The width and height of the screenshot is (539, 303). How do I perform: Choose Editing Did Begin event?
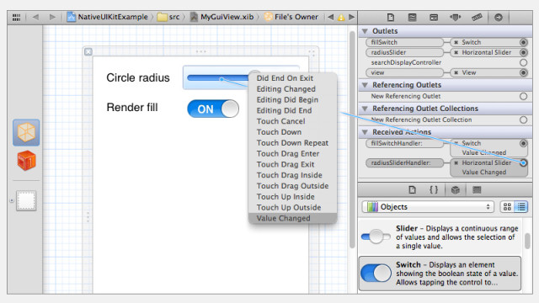pos(292,99)
